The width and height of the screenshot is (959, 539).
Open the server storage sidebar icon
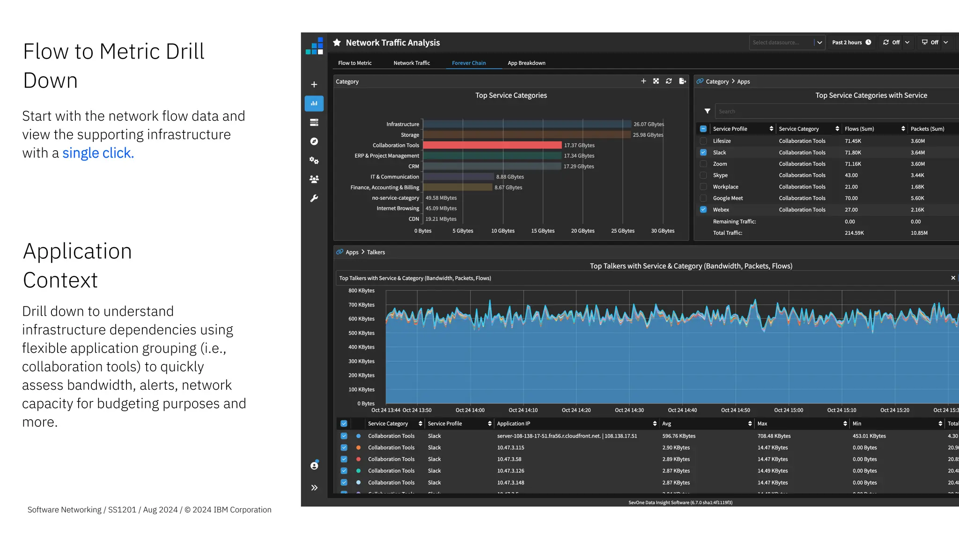(314, 123)
